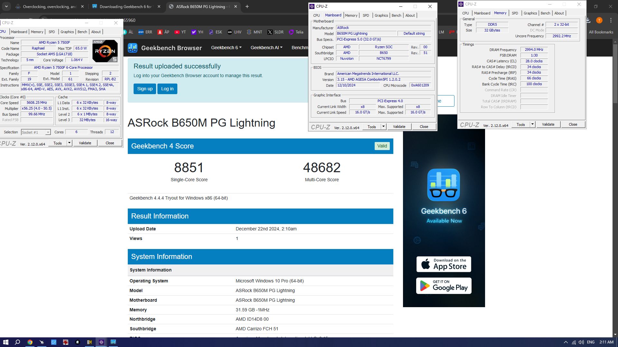Open the SLDR X bookmark

coord(276,32)
